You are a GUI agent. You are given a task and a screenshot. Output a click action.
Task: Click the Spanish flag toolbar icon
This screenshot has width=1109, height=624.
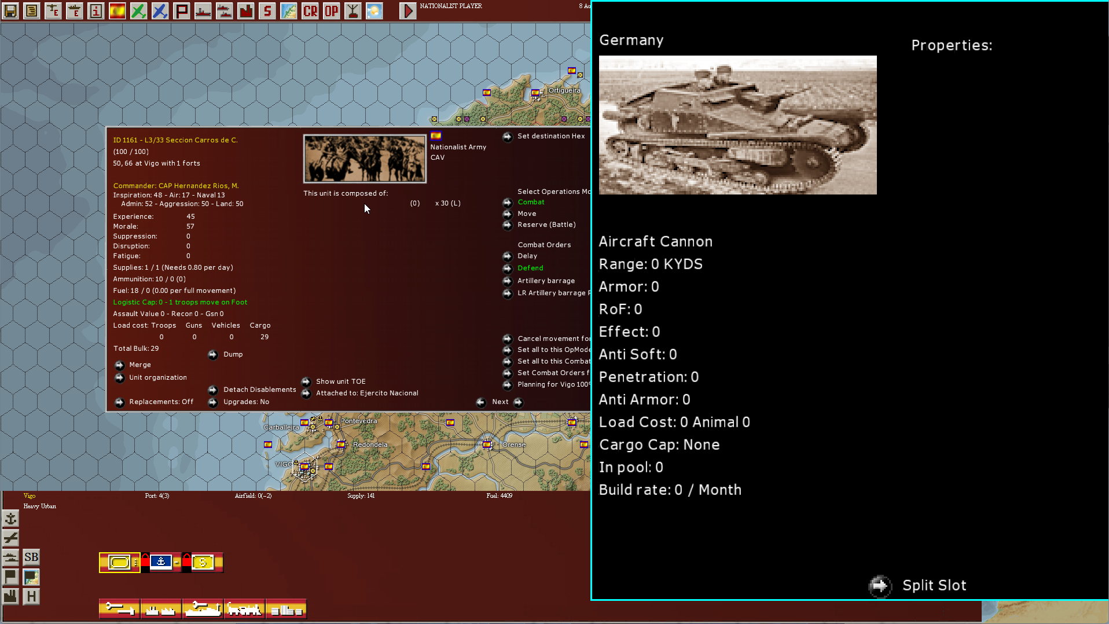pyautogui.click(x=117, y=10)
